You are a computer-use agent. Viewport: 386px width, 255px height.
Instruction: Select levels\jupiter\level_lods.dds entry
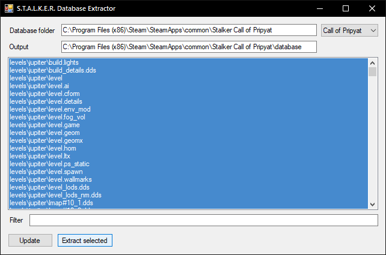pyautogui.click(x=189, y=187)
